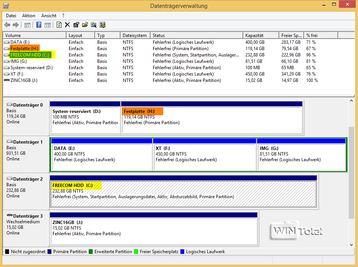Viewport: 358px width, 267px height.
Task: Click the open folder toolbar icon
Action: pos(85,25)
